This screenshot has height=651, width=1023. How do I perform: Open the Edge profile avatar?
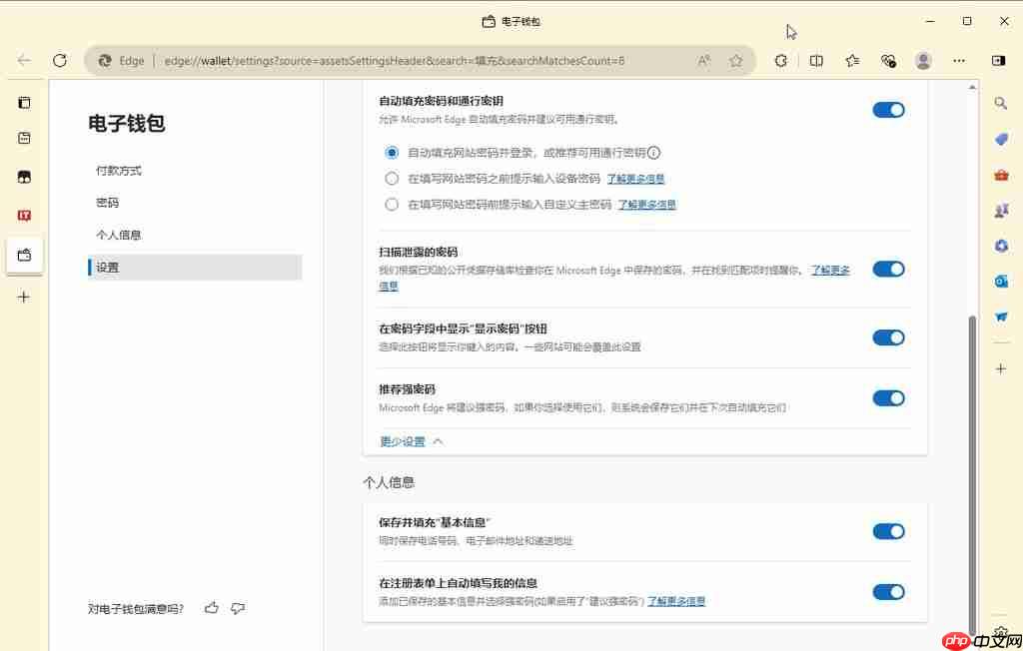[x=922, y=61]
